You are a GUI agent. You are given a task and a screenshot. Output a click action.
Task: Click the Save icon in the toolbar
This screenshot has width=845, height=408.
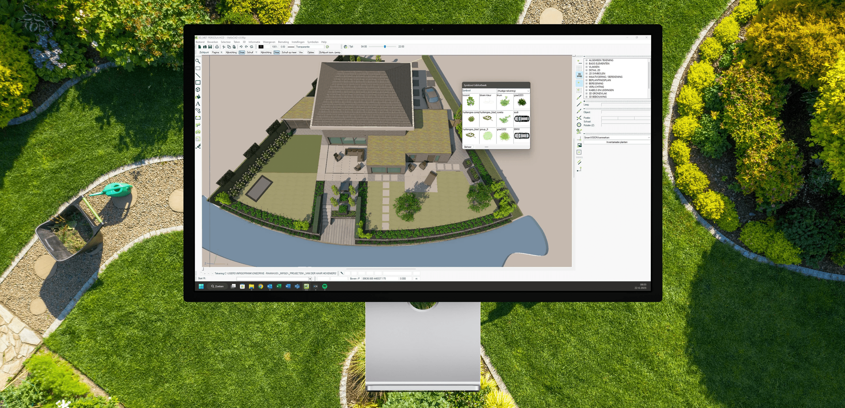210,47
